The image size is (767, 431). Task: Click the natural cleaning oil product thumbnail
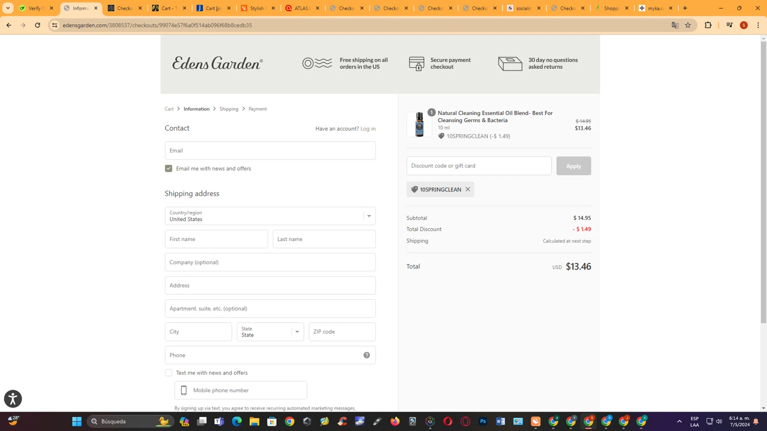(419, 124)
